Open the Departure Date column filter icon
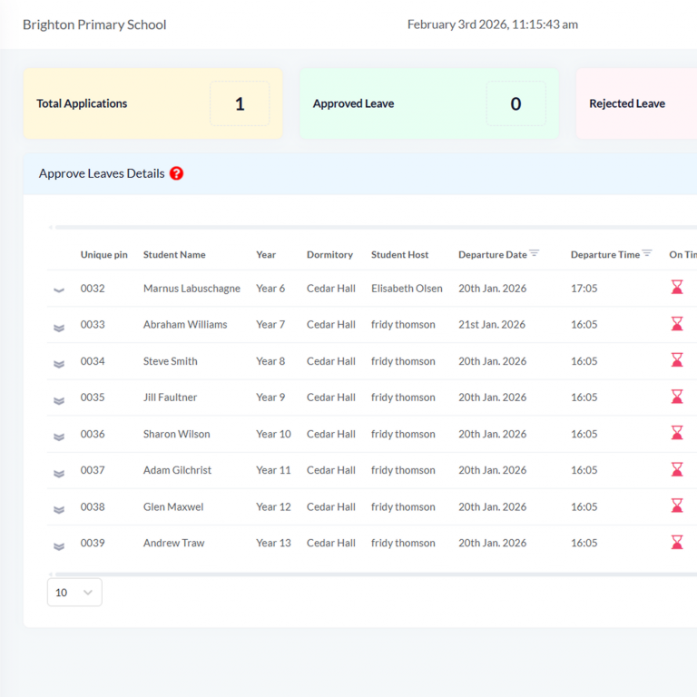 (535, 253)
